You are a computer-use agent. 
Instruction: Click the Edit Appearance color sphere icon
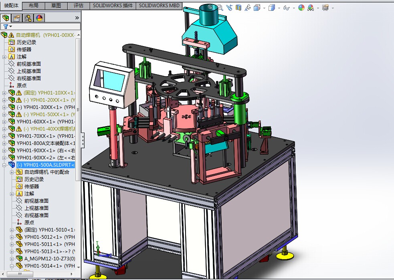301,8
